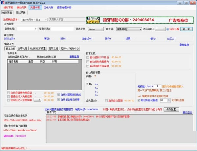Select the 轮换|战术设置 tab
The width and height of the screenshot is (197, 151).
38,49
